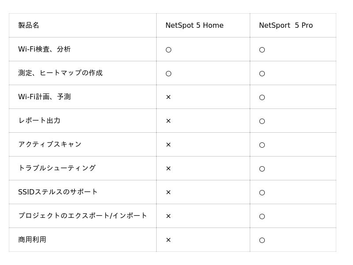Click the Pro circle mark for Wi-Fi計画、予測
The height and width of the screenshot is (265, 353).
(x=262, y=97)
